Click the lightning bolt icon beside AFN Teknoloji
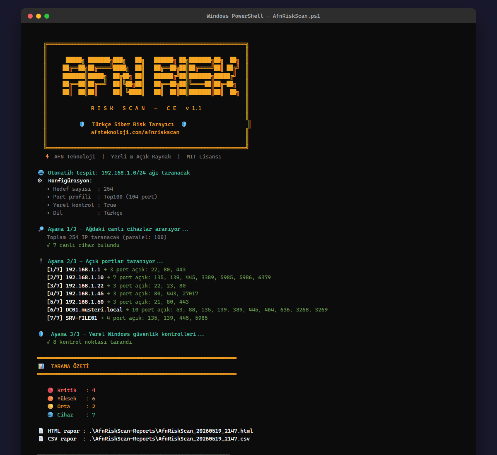The image size is (497, 455). [x=47, y=157]
